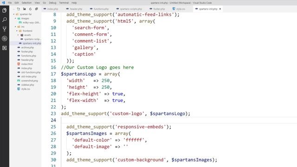This screenshot has width=297, height=167.
Task: Click the HTML file icon beside index.html
Action: [x=19, y=64]
